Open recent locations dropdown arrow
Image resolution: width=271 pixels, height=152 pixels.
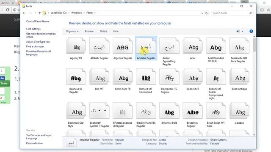35,13
